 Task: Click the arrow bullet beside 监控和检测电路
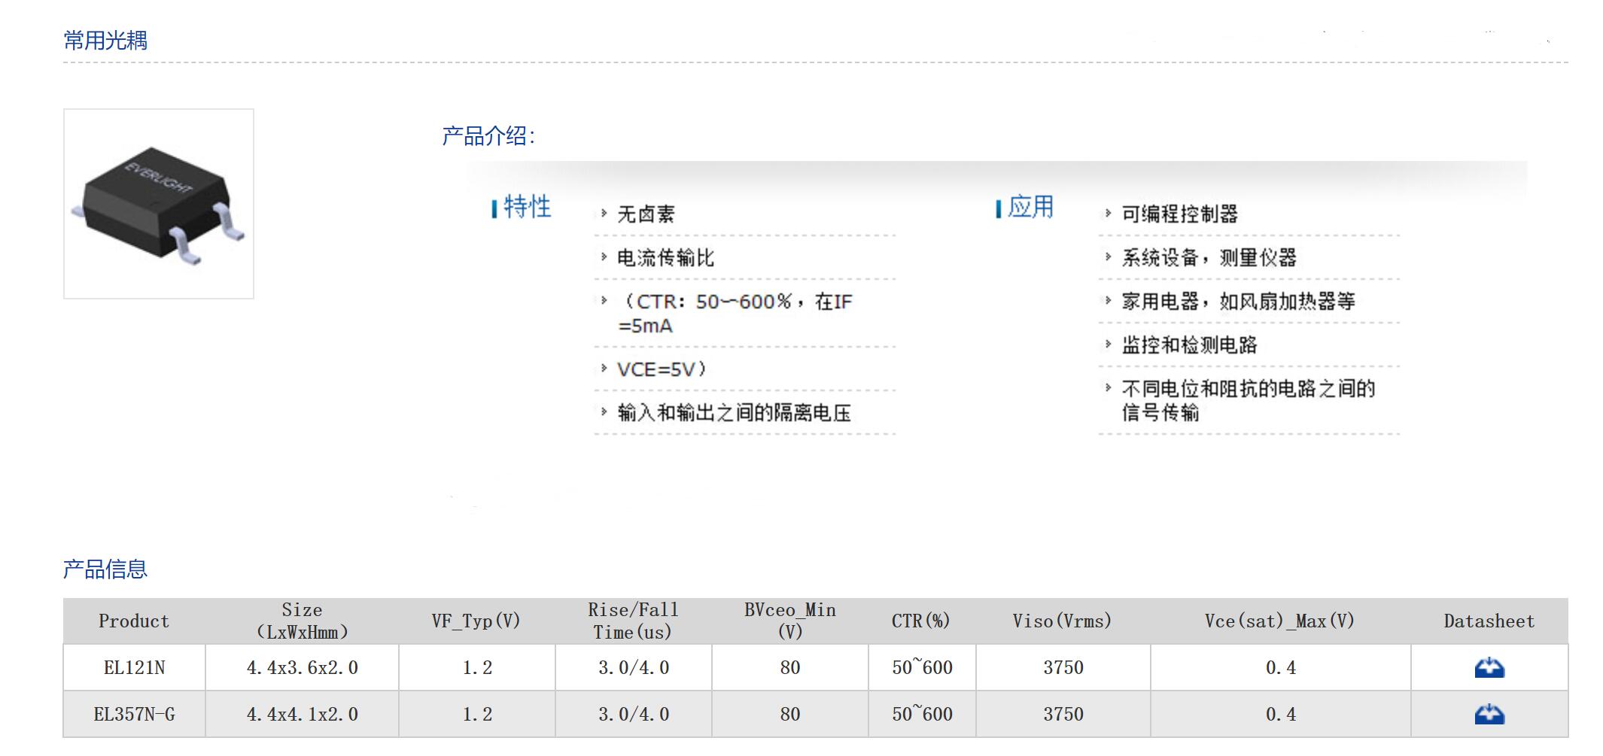point(1108,345)
